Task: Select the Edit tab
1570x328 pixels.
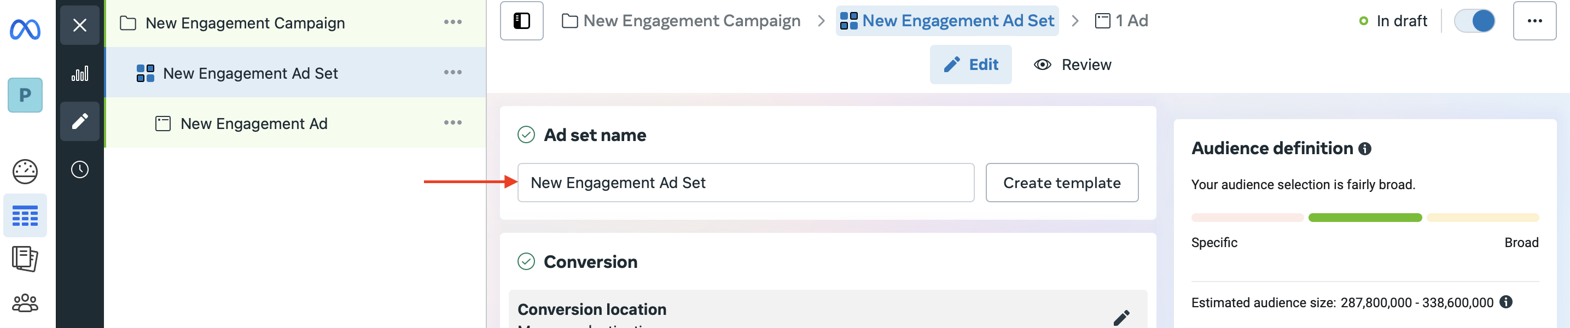Action: pos(971,65)
